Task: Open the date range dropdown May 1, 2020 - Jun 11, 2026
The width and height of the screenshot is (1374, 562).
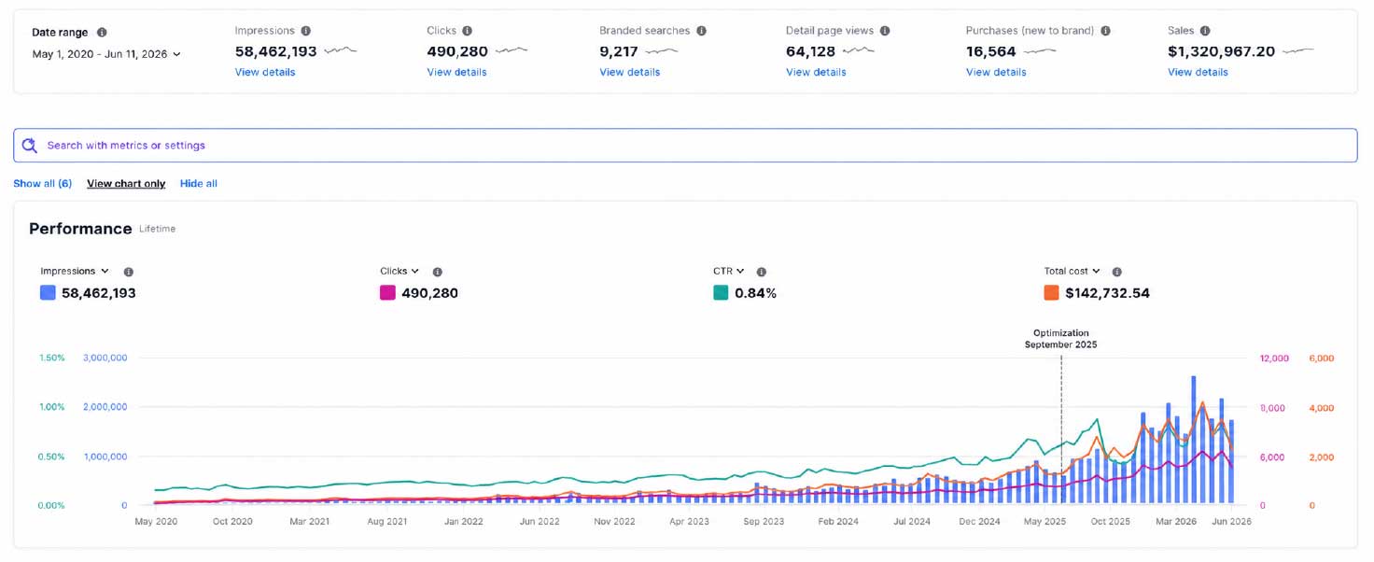Action: pyautogui.click(x=106, y=54)
